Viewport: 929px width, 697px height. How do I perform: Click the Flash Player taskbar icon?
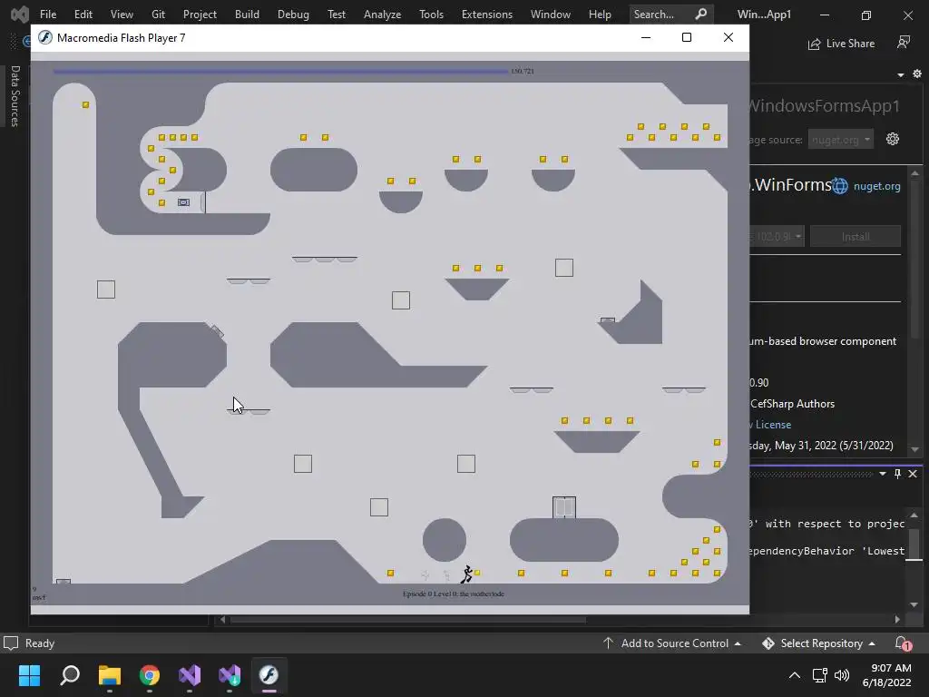(269, 675)
